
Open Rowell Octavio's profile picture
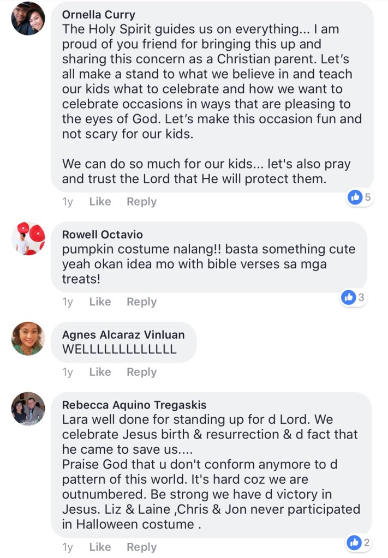pyautogui.click(x=28, y=239)
